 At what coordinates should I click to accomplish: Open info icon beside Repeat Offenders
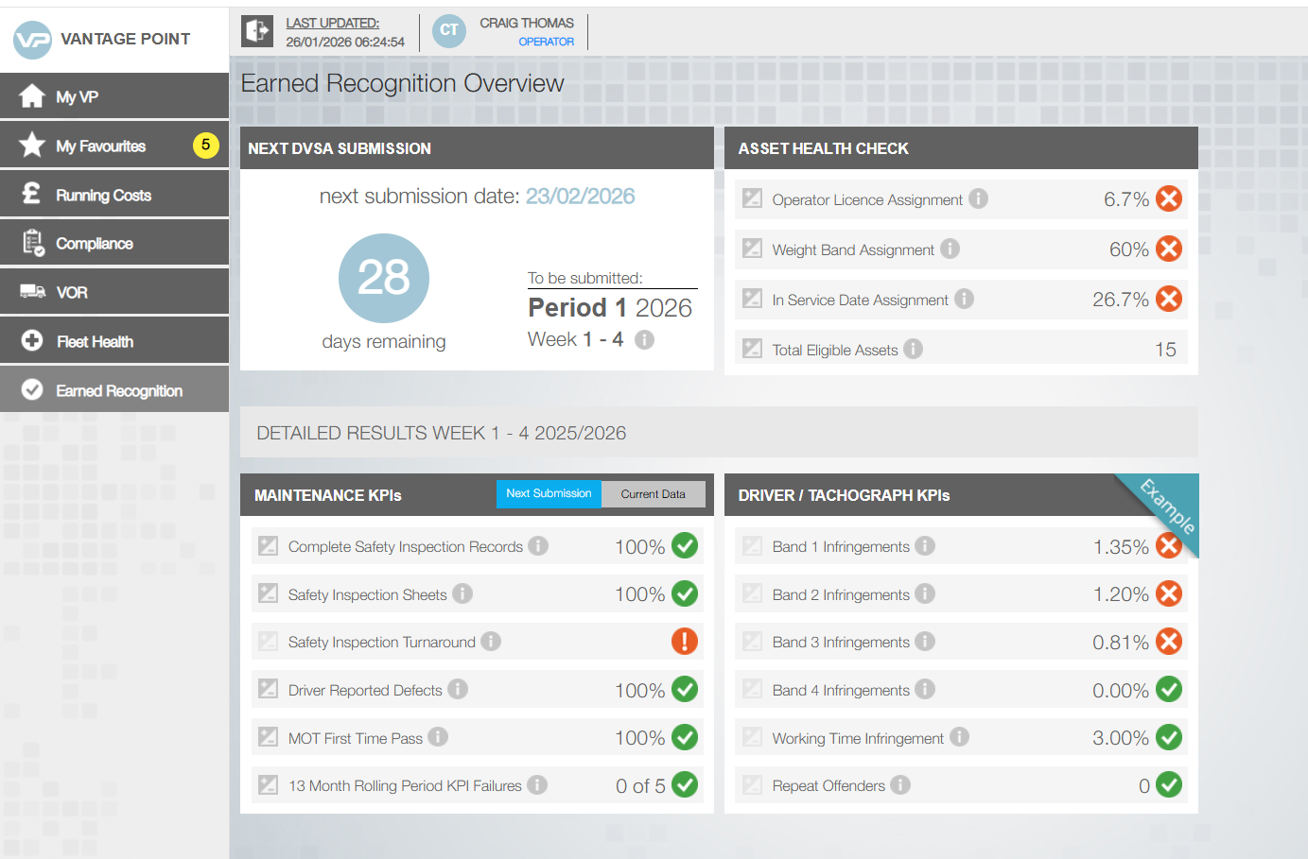click(x=900, y=785)
